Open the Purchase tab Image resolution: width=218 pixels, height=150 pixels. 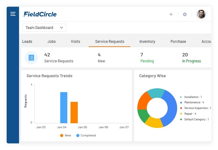pos(178,41)
